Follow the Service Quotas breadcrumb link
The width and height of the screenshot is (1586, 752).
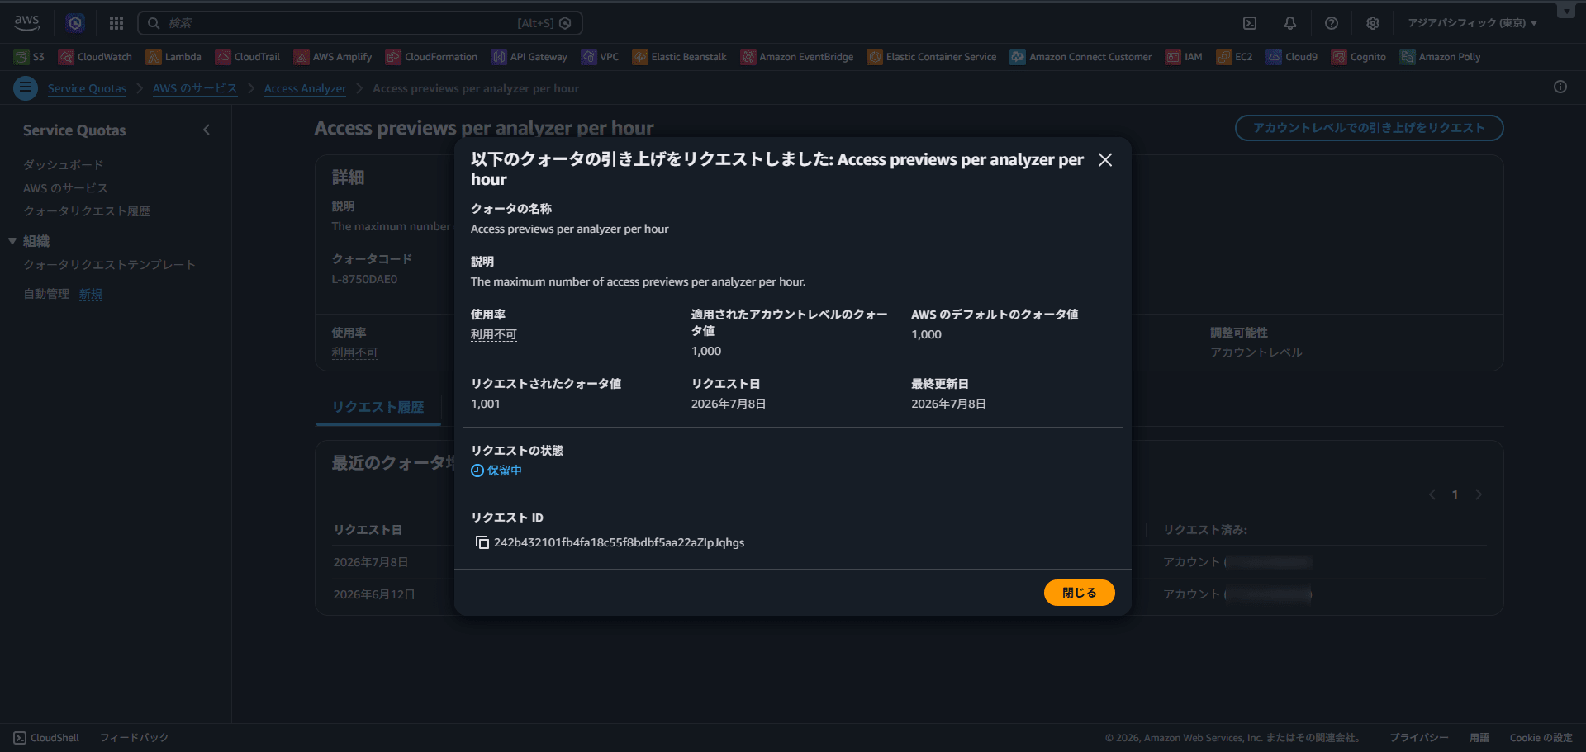click(x=87, y=88)
